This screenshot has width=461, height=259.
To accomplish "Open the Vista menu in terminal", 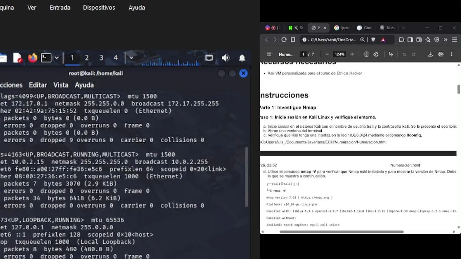I will pyautogui.click(x=61, y=85).
